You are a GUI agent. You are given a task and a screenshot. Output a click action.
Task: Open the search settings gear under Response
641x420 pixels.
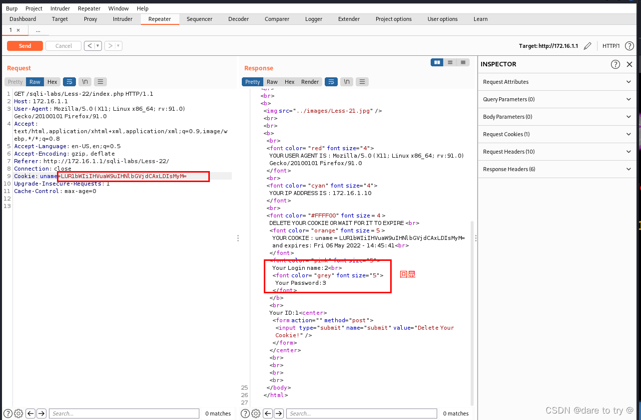click(256, 414)
